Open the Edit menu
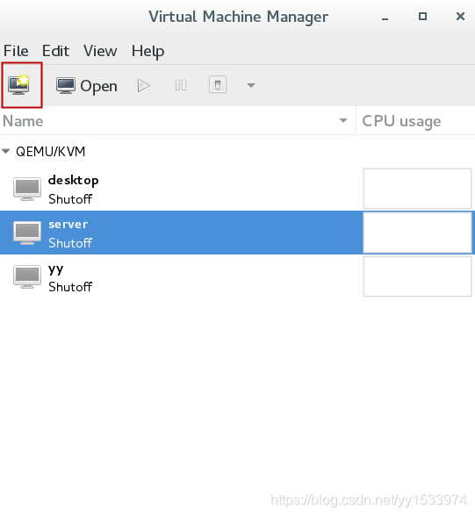475x516 pixels. [55, 51]
